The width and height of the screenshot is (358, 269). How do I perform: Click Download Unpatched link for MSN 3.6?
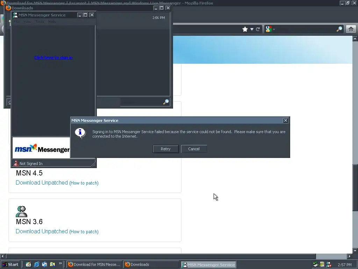pyautogui.click(x=42, y=231)
